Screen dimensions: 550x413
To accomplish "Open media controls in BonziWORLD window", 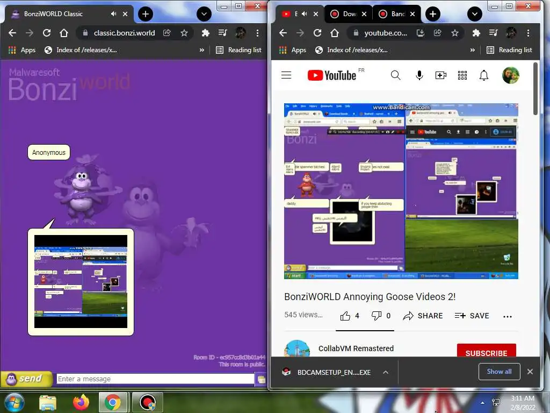I will click(x=222, y=33).
